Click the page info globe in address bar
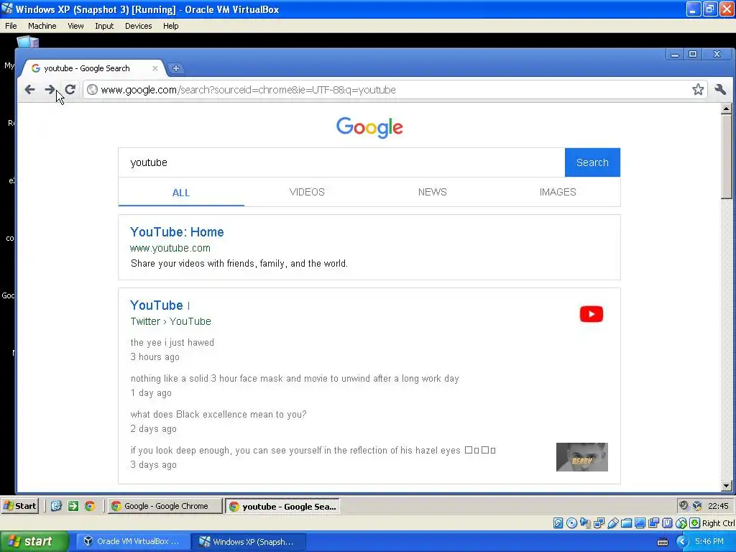 click(93, 90)
